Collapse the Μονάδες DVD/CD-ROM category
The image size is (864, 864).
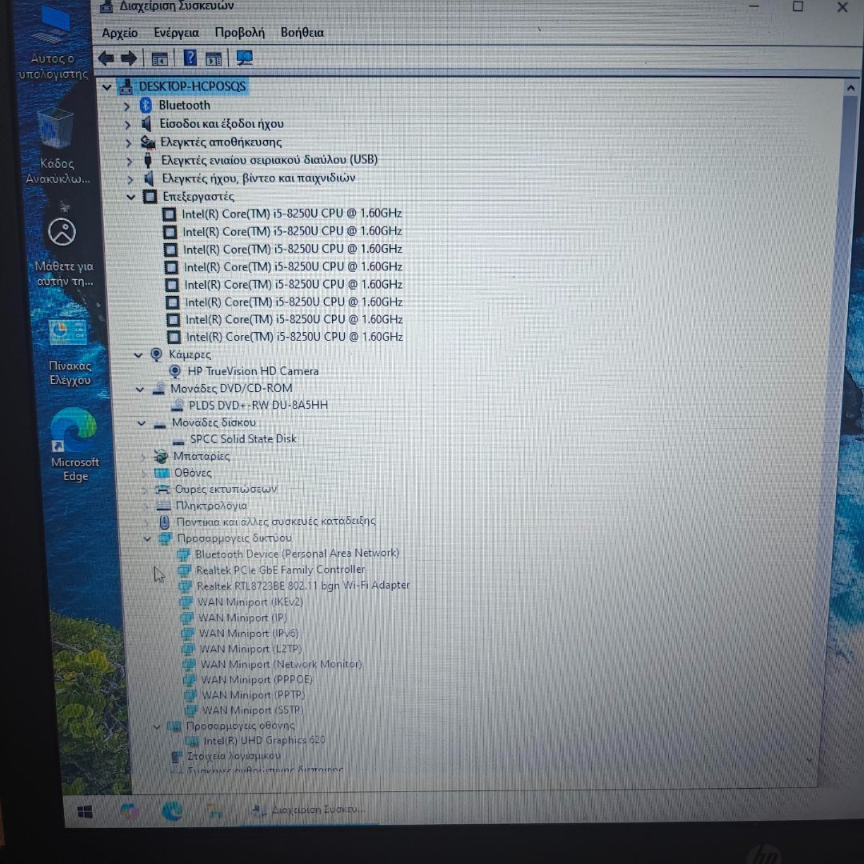pos(140,390)
